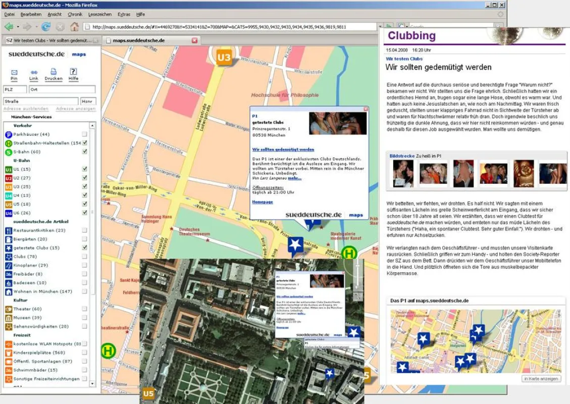
Task: Click the in Karte anzeigen button
Action: click(x=541, y=379)
